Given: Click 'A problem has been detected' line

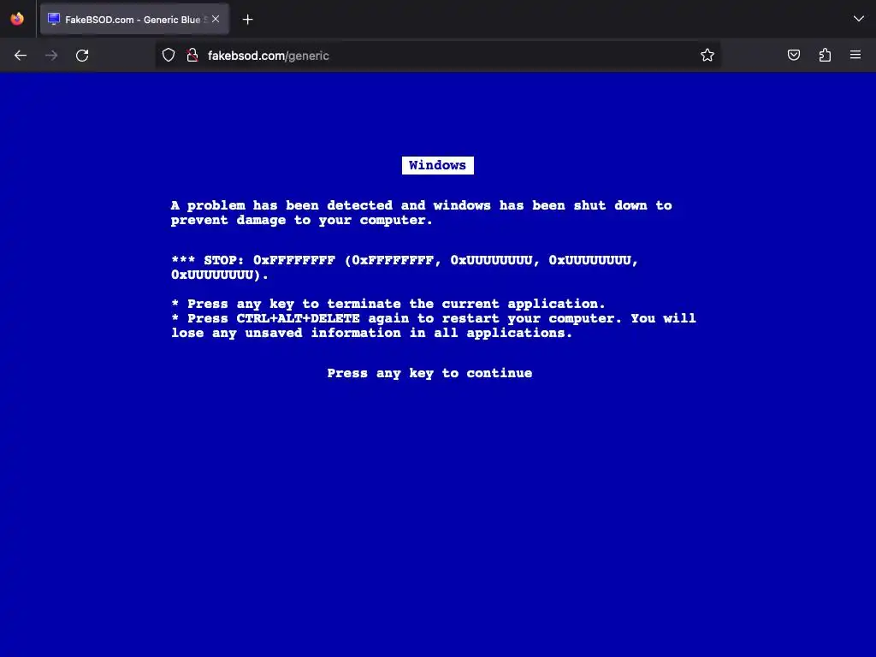Looking at the screenshot, I should click(421, 205).
